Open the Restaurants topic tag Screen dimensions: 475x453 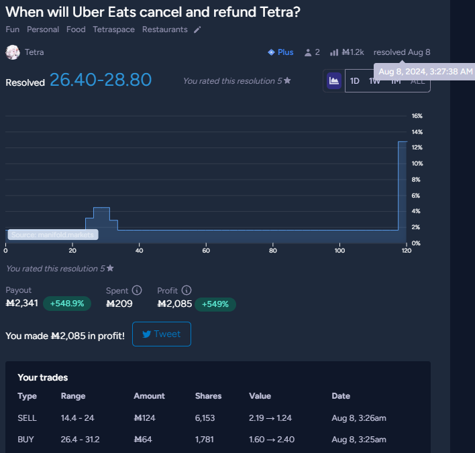click(x=165, y=29)
